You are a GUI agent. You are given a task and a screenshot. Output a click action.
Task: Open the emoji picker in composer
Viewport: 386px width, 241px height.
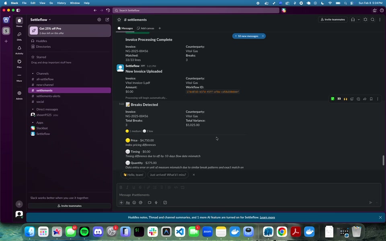point(134,202)
